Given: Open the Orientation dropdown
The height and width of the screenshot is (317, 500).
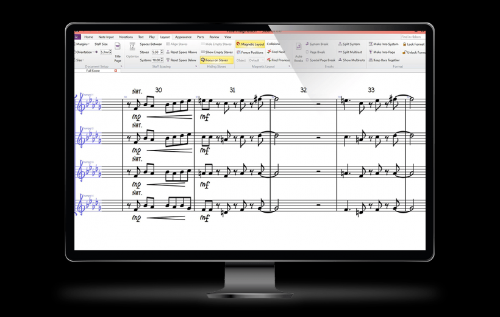Looking at the screenshot, I should click(84, 52).
